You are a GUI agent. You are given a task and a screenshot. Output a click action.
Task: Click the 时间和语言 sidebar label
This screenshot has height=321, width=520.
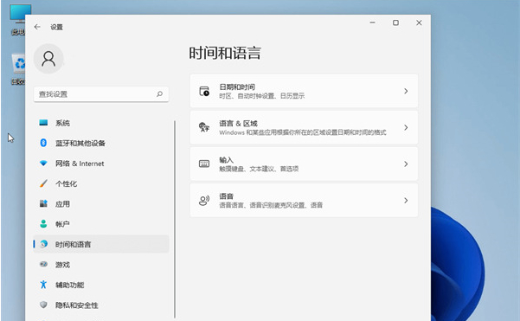point(73,244)
